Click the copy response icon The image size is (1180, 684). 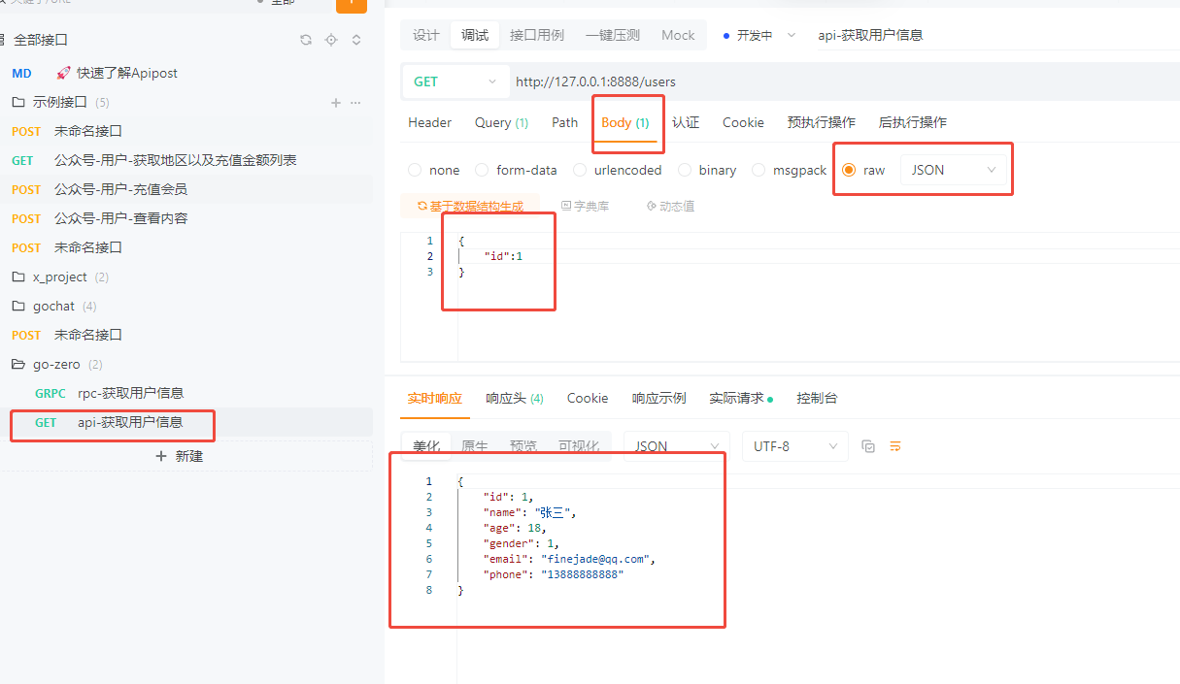pos(868,446)
